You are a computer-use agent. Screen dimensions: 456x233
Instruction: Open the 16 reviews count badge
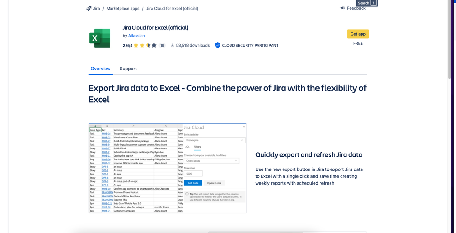pos(162,45)
